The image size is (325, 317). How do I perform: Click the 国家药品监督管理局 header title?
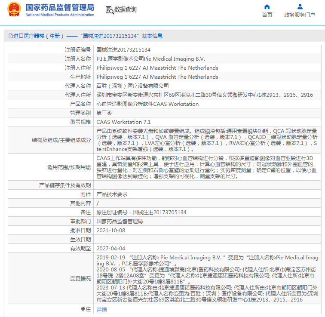[x=60, y=7]
